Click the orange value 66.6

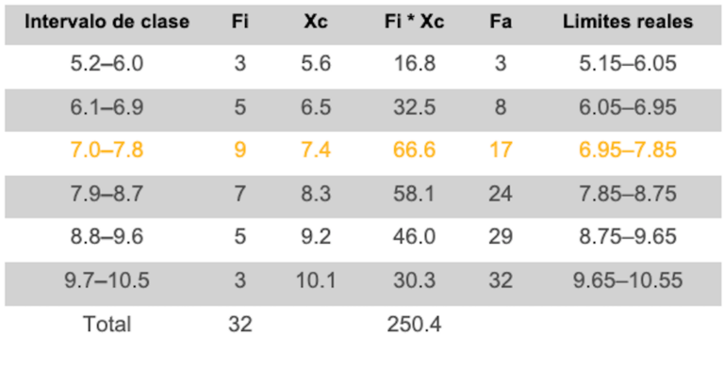414,151
